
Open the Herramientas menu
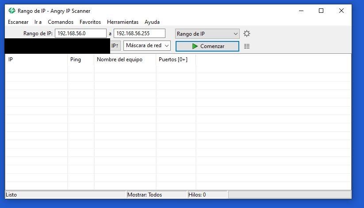pos(123,22)
